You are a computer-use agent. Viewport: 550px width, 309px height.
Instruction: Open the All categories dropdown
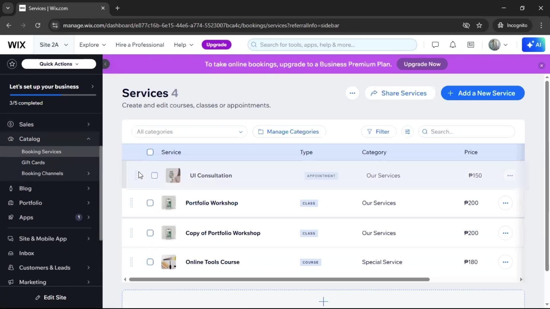coord(189,132)
